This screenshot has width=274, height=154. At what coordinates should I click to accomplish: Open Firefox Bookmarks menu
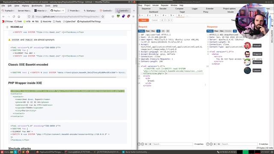37,6
